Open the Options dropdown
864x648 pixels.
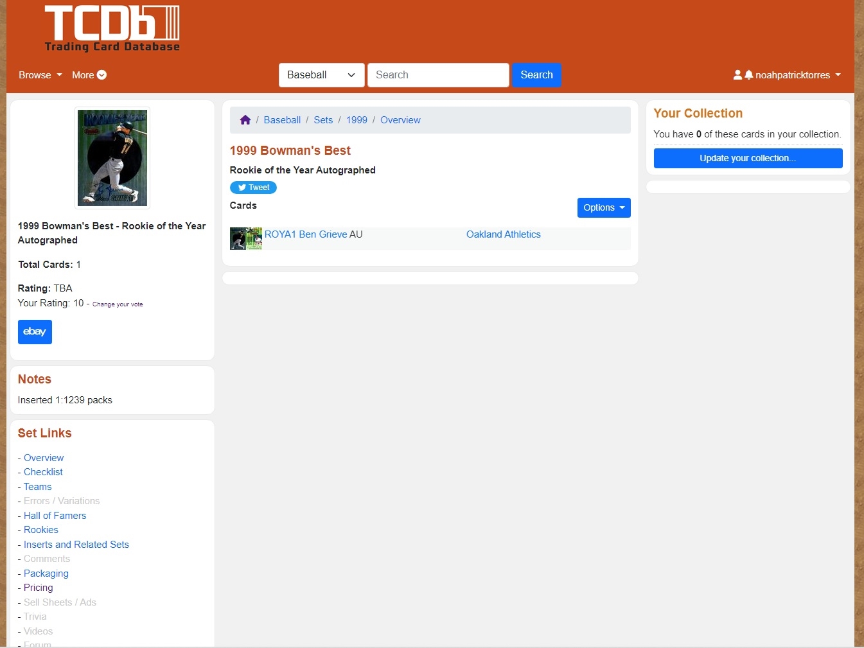[x=604, y=207]
